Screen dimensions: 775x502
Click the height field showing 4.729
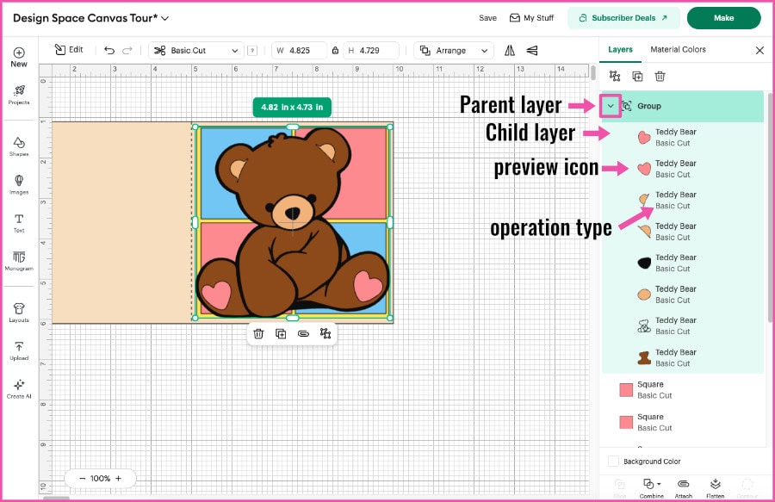click(370, 51)
